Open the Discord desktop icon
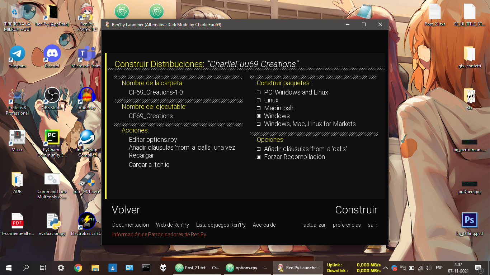The height and width of the screenshot is (275, 490). pyautogui.click(x=52, y=54)
